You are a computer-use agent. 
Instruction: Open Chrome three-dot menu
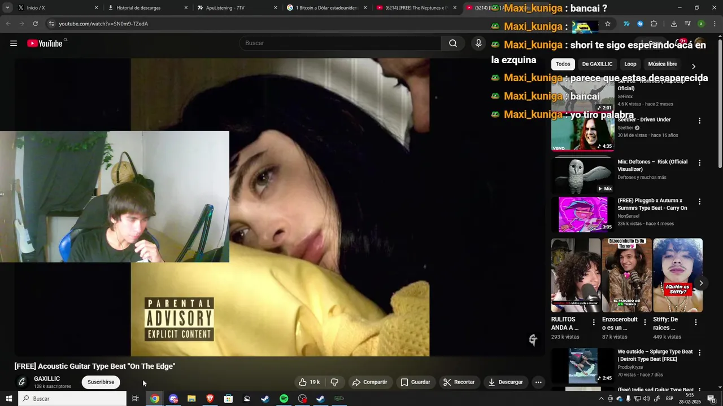pyautogui.click(x=715, y=24)
